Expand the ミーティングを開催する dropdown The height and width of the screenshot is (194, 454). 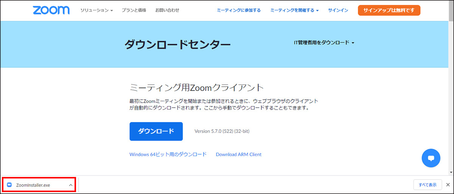coord(294,10)
